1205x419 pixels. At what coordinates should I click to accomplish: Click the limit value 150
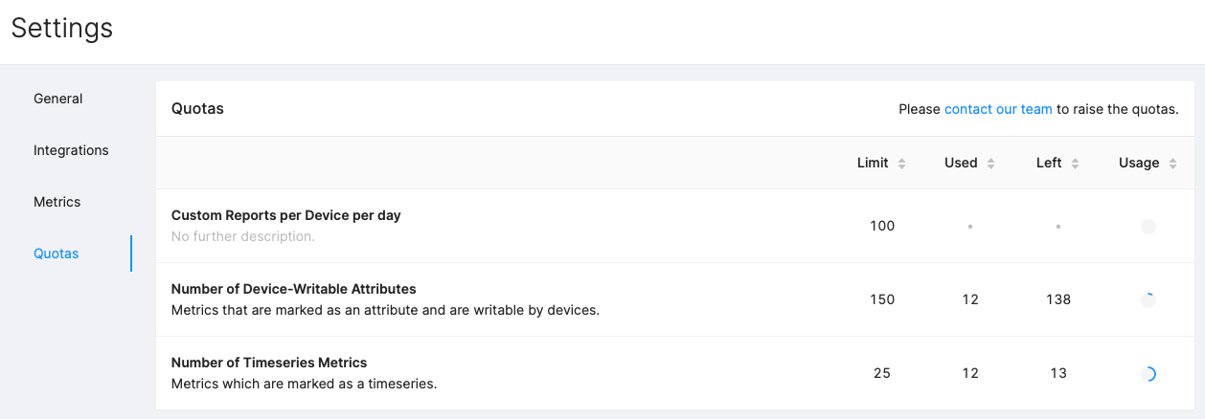point(882,299)
